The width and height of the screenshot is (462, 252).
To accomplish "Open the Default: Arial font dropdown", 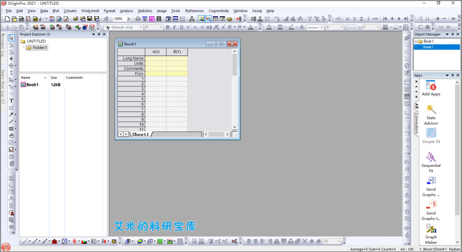I will click(x=141, y=27).
